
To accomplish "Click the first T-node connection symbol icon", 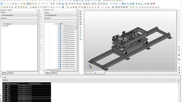I will [179, 23].
